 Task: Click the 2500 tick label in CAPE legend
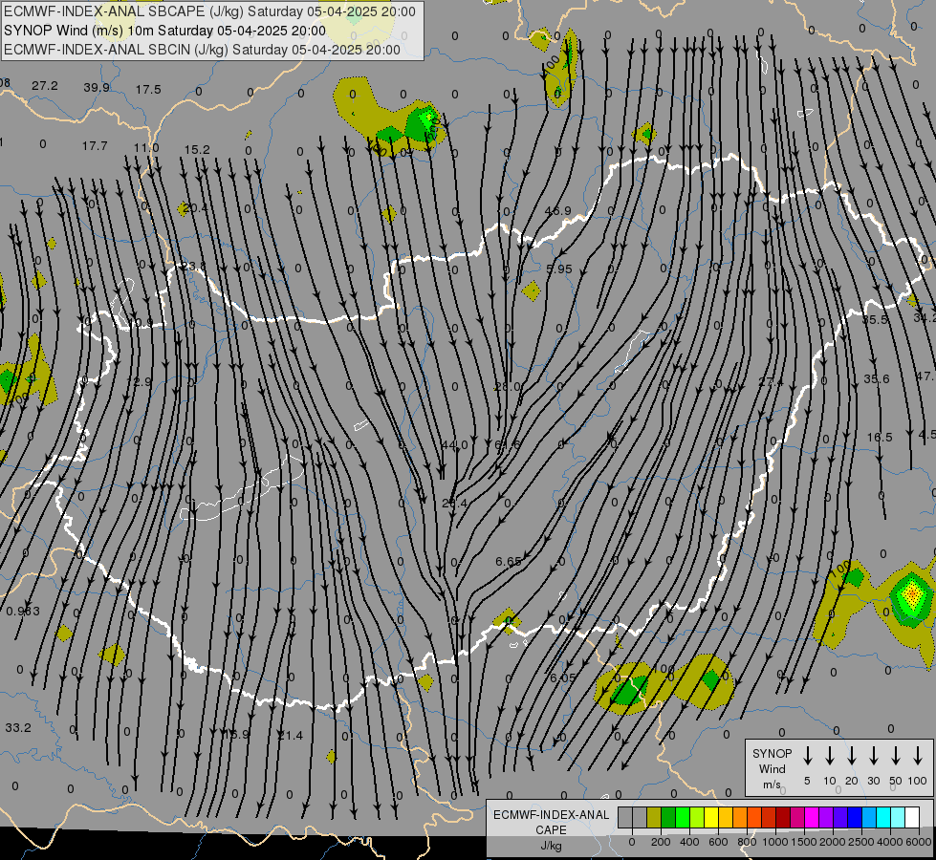click(x=861, y=842)
